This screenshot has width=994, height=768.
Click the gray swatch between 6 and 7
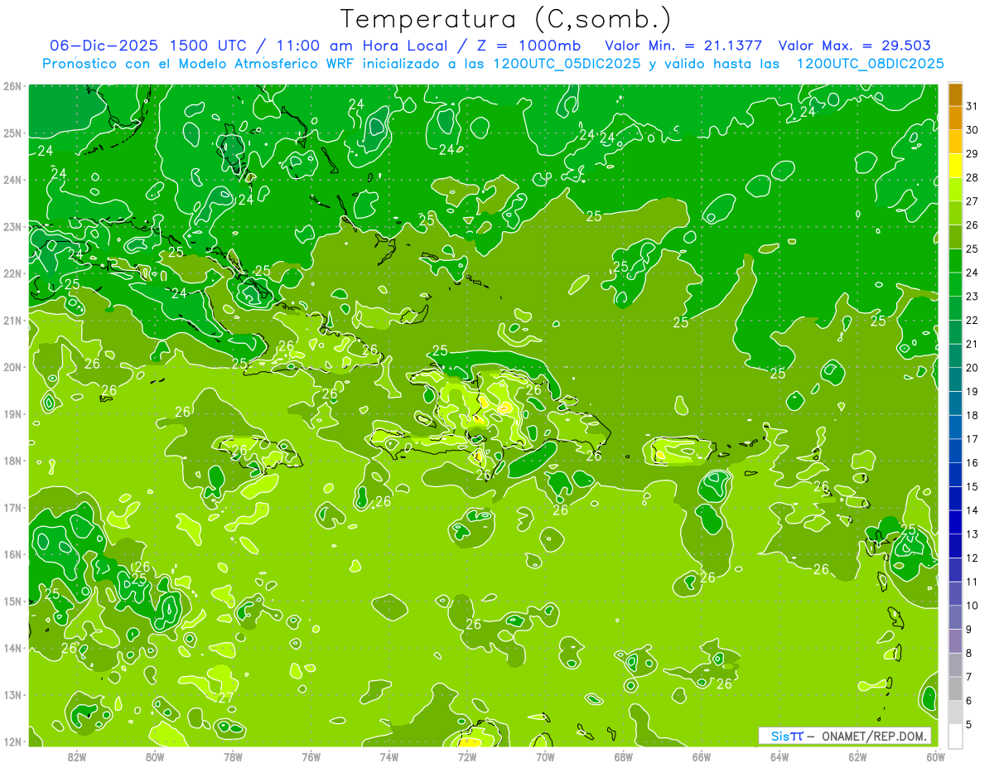point(955,688)
